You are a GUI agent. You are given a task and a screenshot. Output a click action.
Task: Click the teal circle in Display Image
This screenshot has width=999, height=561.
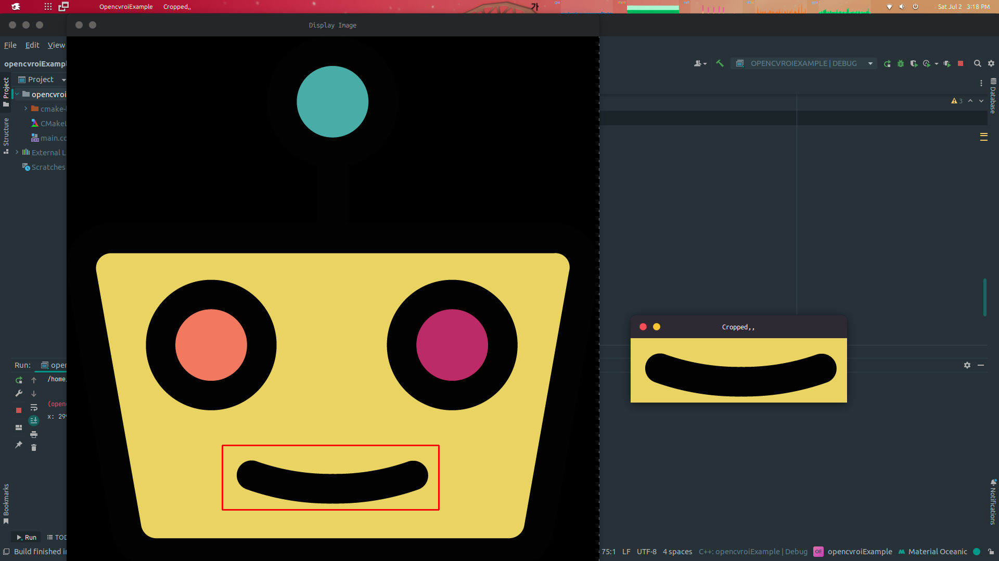coord(332,102)
